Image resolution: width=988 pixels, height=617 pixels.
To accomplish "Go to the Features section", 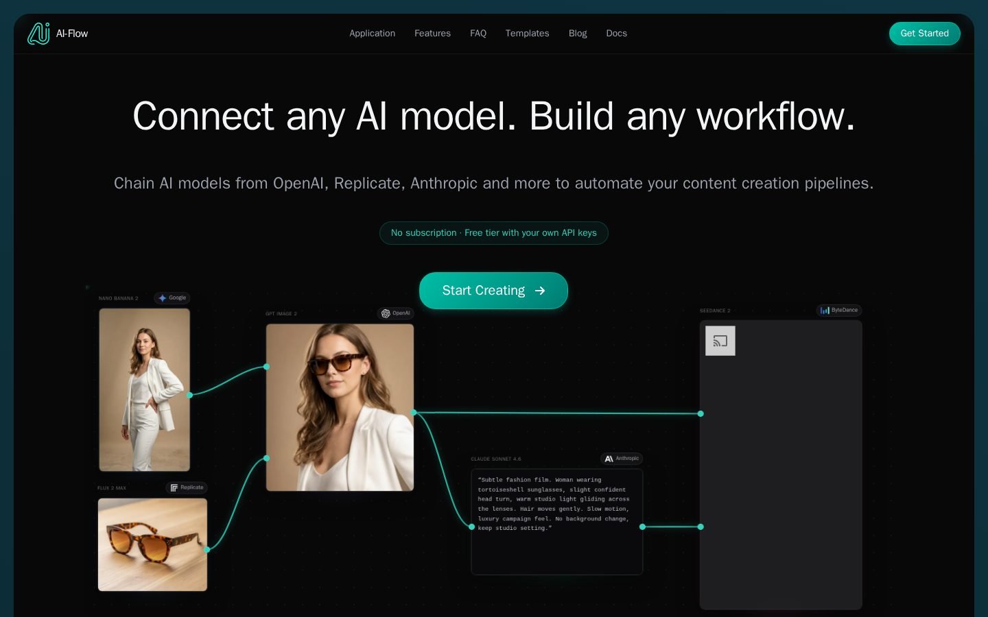I will (x=432, y=34).
